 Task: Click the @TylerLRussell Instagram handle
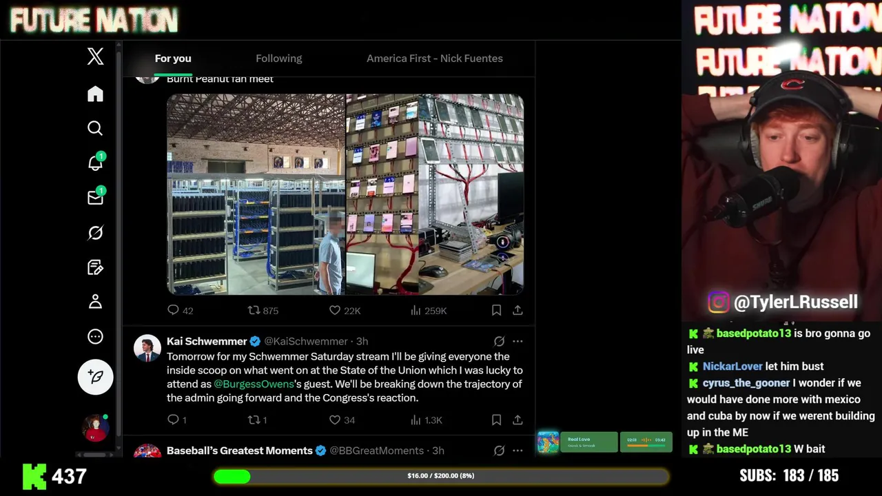tap(796, 302)
